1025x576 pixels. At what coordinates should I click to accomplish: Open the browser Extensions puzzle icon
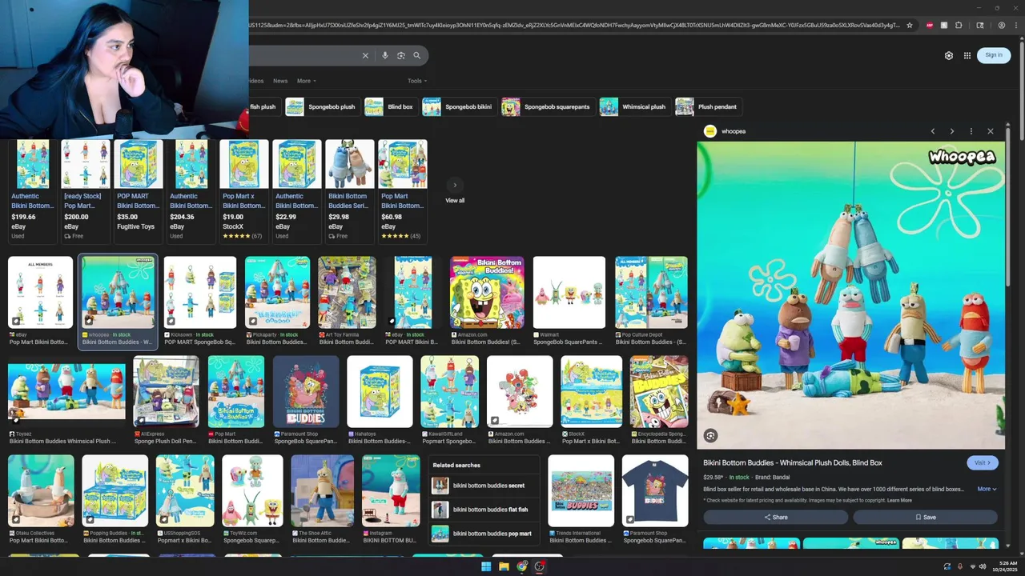959,25
